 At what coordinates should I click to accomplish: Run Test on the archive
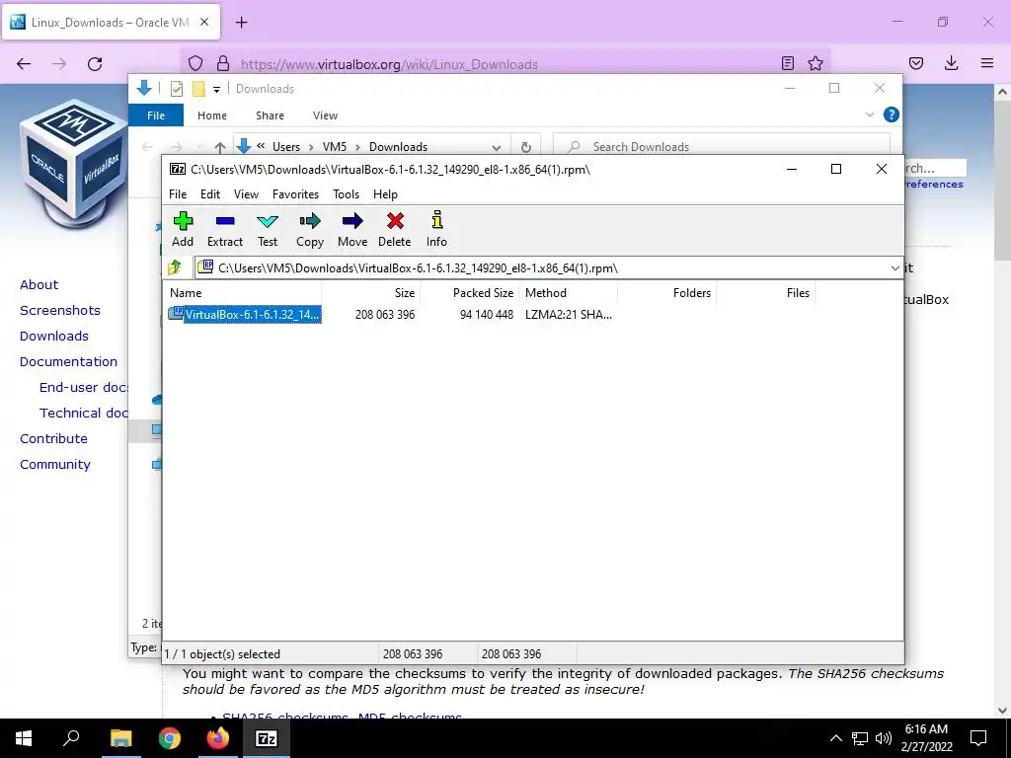click(268, 229)
